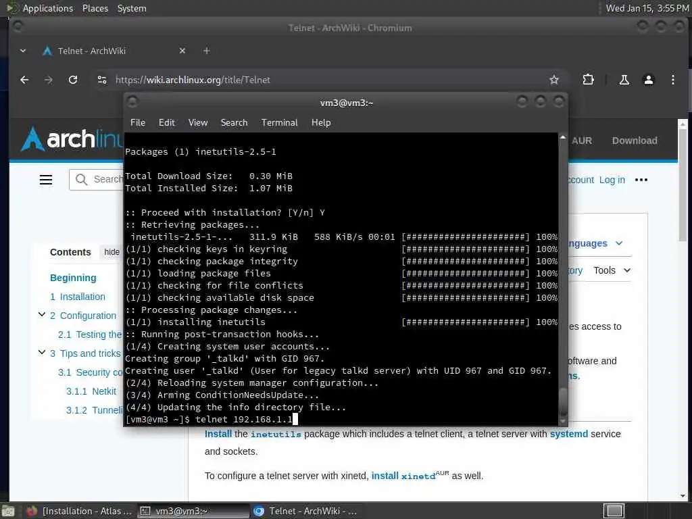This screenshot has width=692, height=519.
Task: Show desktop via bottom-left panel icon
Action: (7, 511)
